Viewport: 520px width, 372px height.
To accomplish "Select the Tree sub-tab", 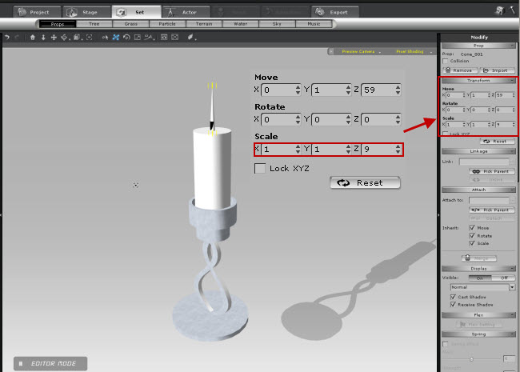I will 94,24.
